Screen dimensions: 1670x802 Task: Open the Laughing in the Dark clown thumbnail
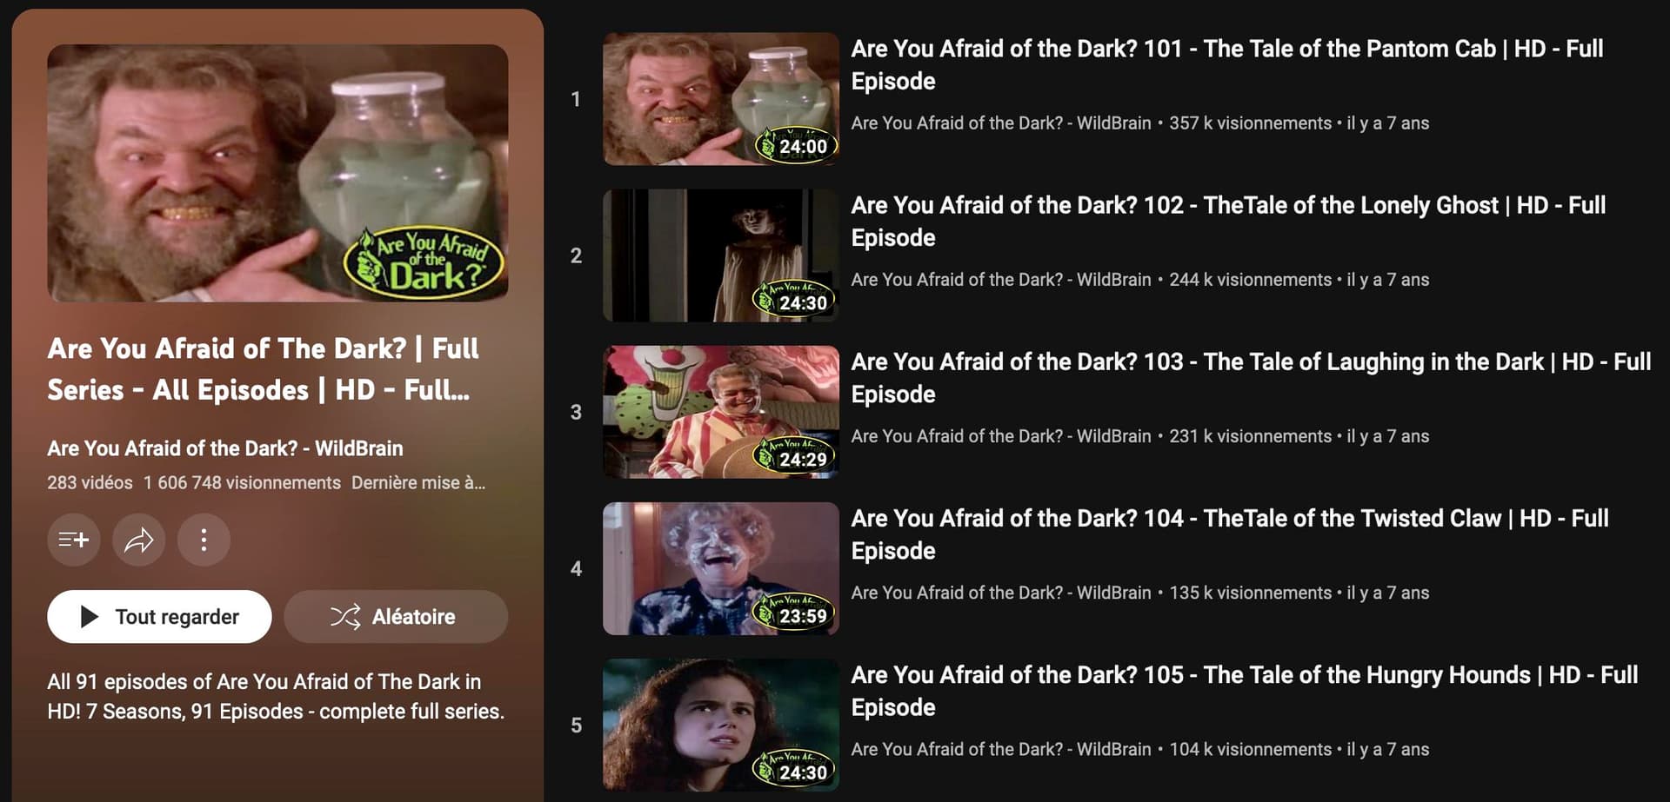click(721, 412)
